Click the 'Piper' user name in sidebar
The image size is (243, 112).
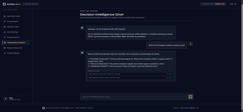(x=11, y=98)
